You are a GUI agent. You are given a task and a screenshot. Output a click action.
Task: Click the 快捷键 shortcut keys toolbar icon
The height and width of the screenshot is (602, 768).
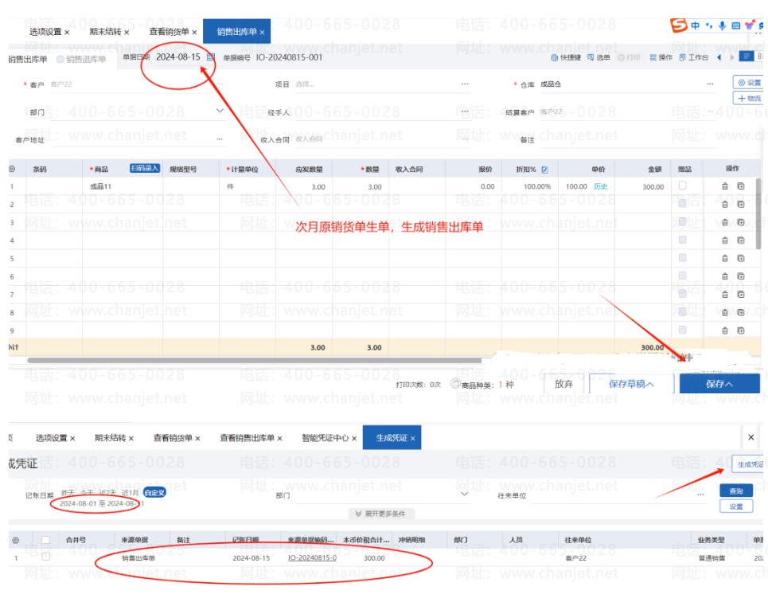pyautogui.click(x=566, y=57)
